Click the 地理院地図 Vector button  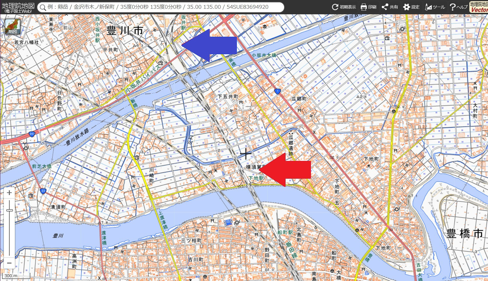pos(479,7)
